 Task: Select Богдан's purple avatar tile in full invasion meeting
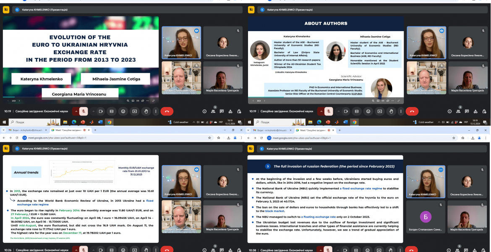tap(426, 217)
